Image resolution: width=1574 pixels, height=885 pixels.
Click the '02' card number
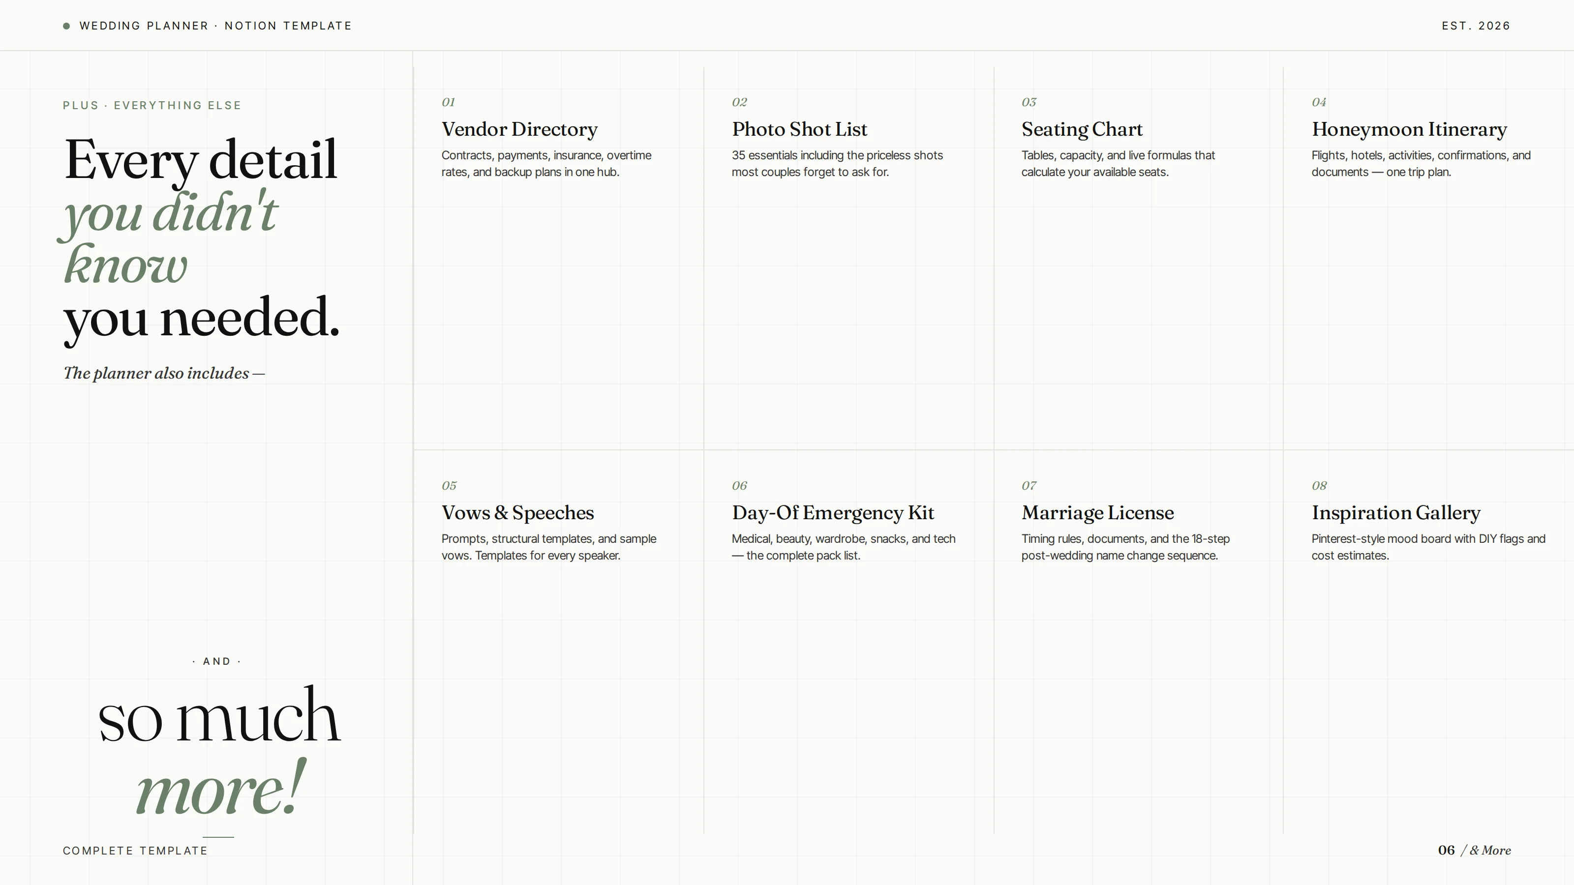click(x=739, y=102)
